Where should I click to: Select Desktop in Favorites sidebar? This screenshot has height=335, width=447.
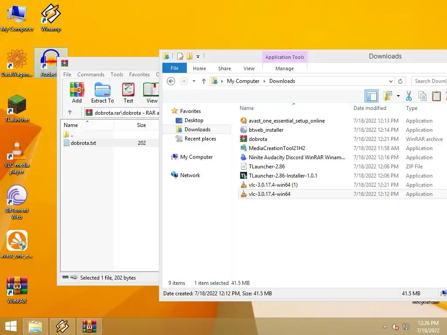(x=194, y=120)
